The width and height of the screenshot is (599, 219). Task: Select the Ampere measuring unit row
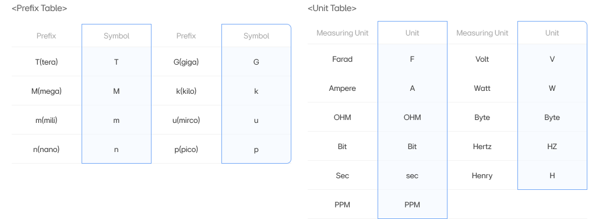(342, 88)
